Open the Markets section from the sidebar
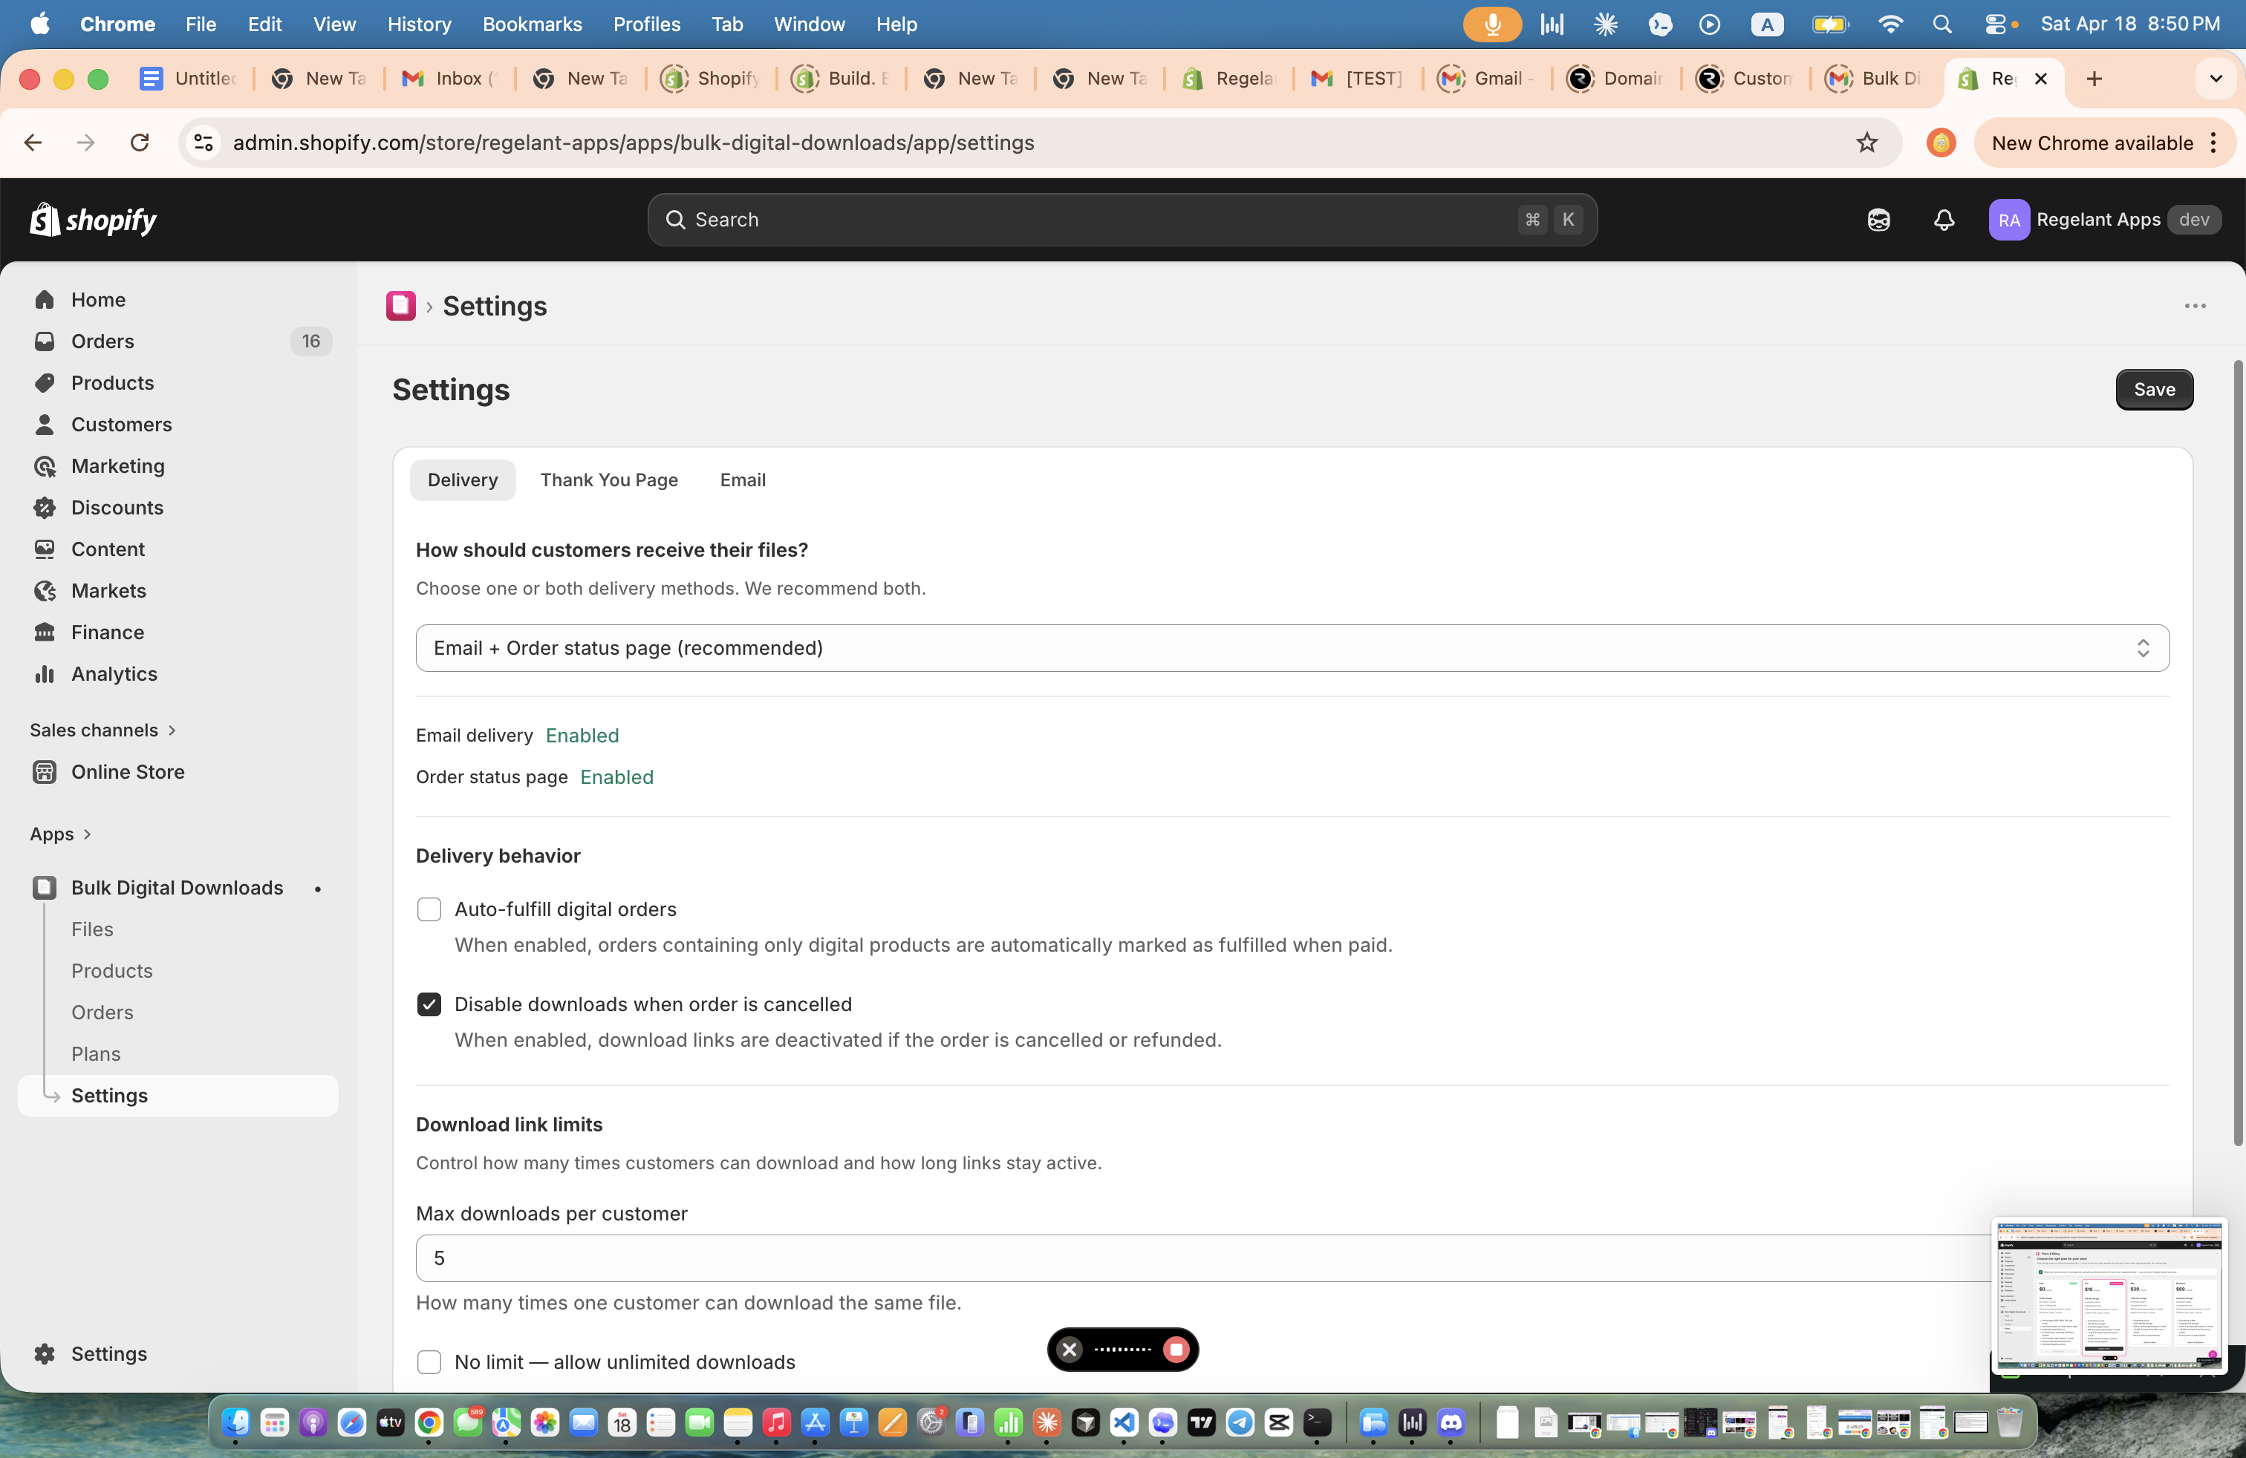 pyautogui.click(x=108, y=590)
